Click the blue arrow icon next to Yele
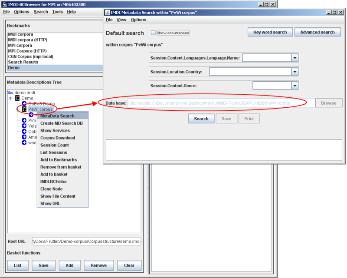This screenshot has height=278, width=347. 23,126
